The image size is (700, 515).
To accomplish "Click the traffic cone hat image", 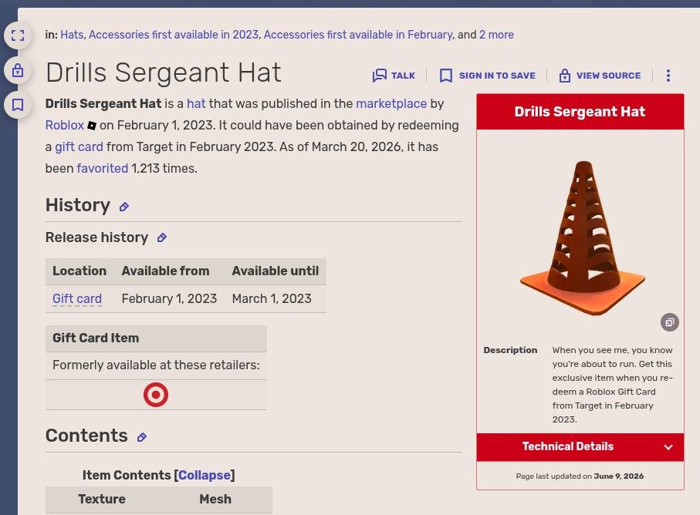I will click(x=583, y=238).
